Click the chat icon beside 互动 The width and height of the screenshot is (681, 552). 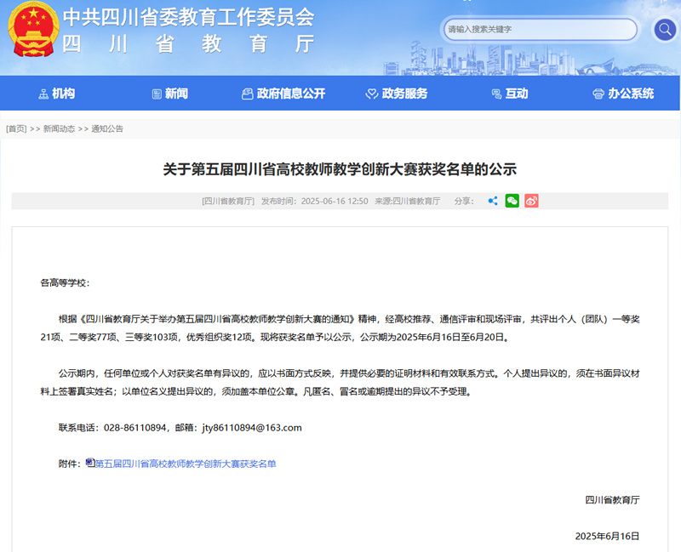[x=496, y=94]
